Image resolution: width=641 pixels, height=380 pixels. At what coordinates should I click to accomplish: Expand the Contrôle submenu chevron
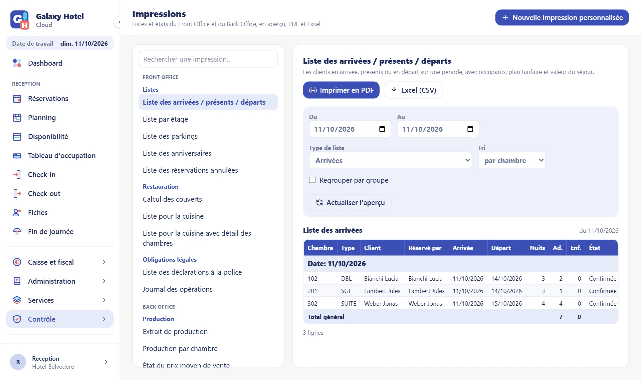(x=104, y=319)
